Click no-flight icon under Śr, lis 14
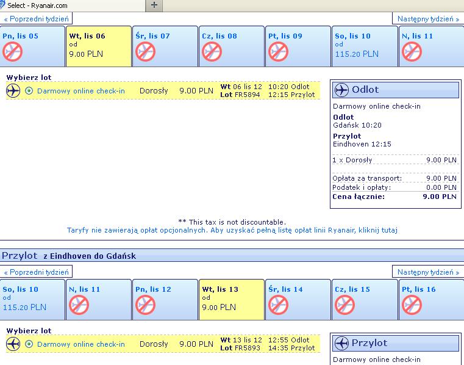 click(x=279, y=305)
